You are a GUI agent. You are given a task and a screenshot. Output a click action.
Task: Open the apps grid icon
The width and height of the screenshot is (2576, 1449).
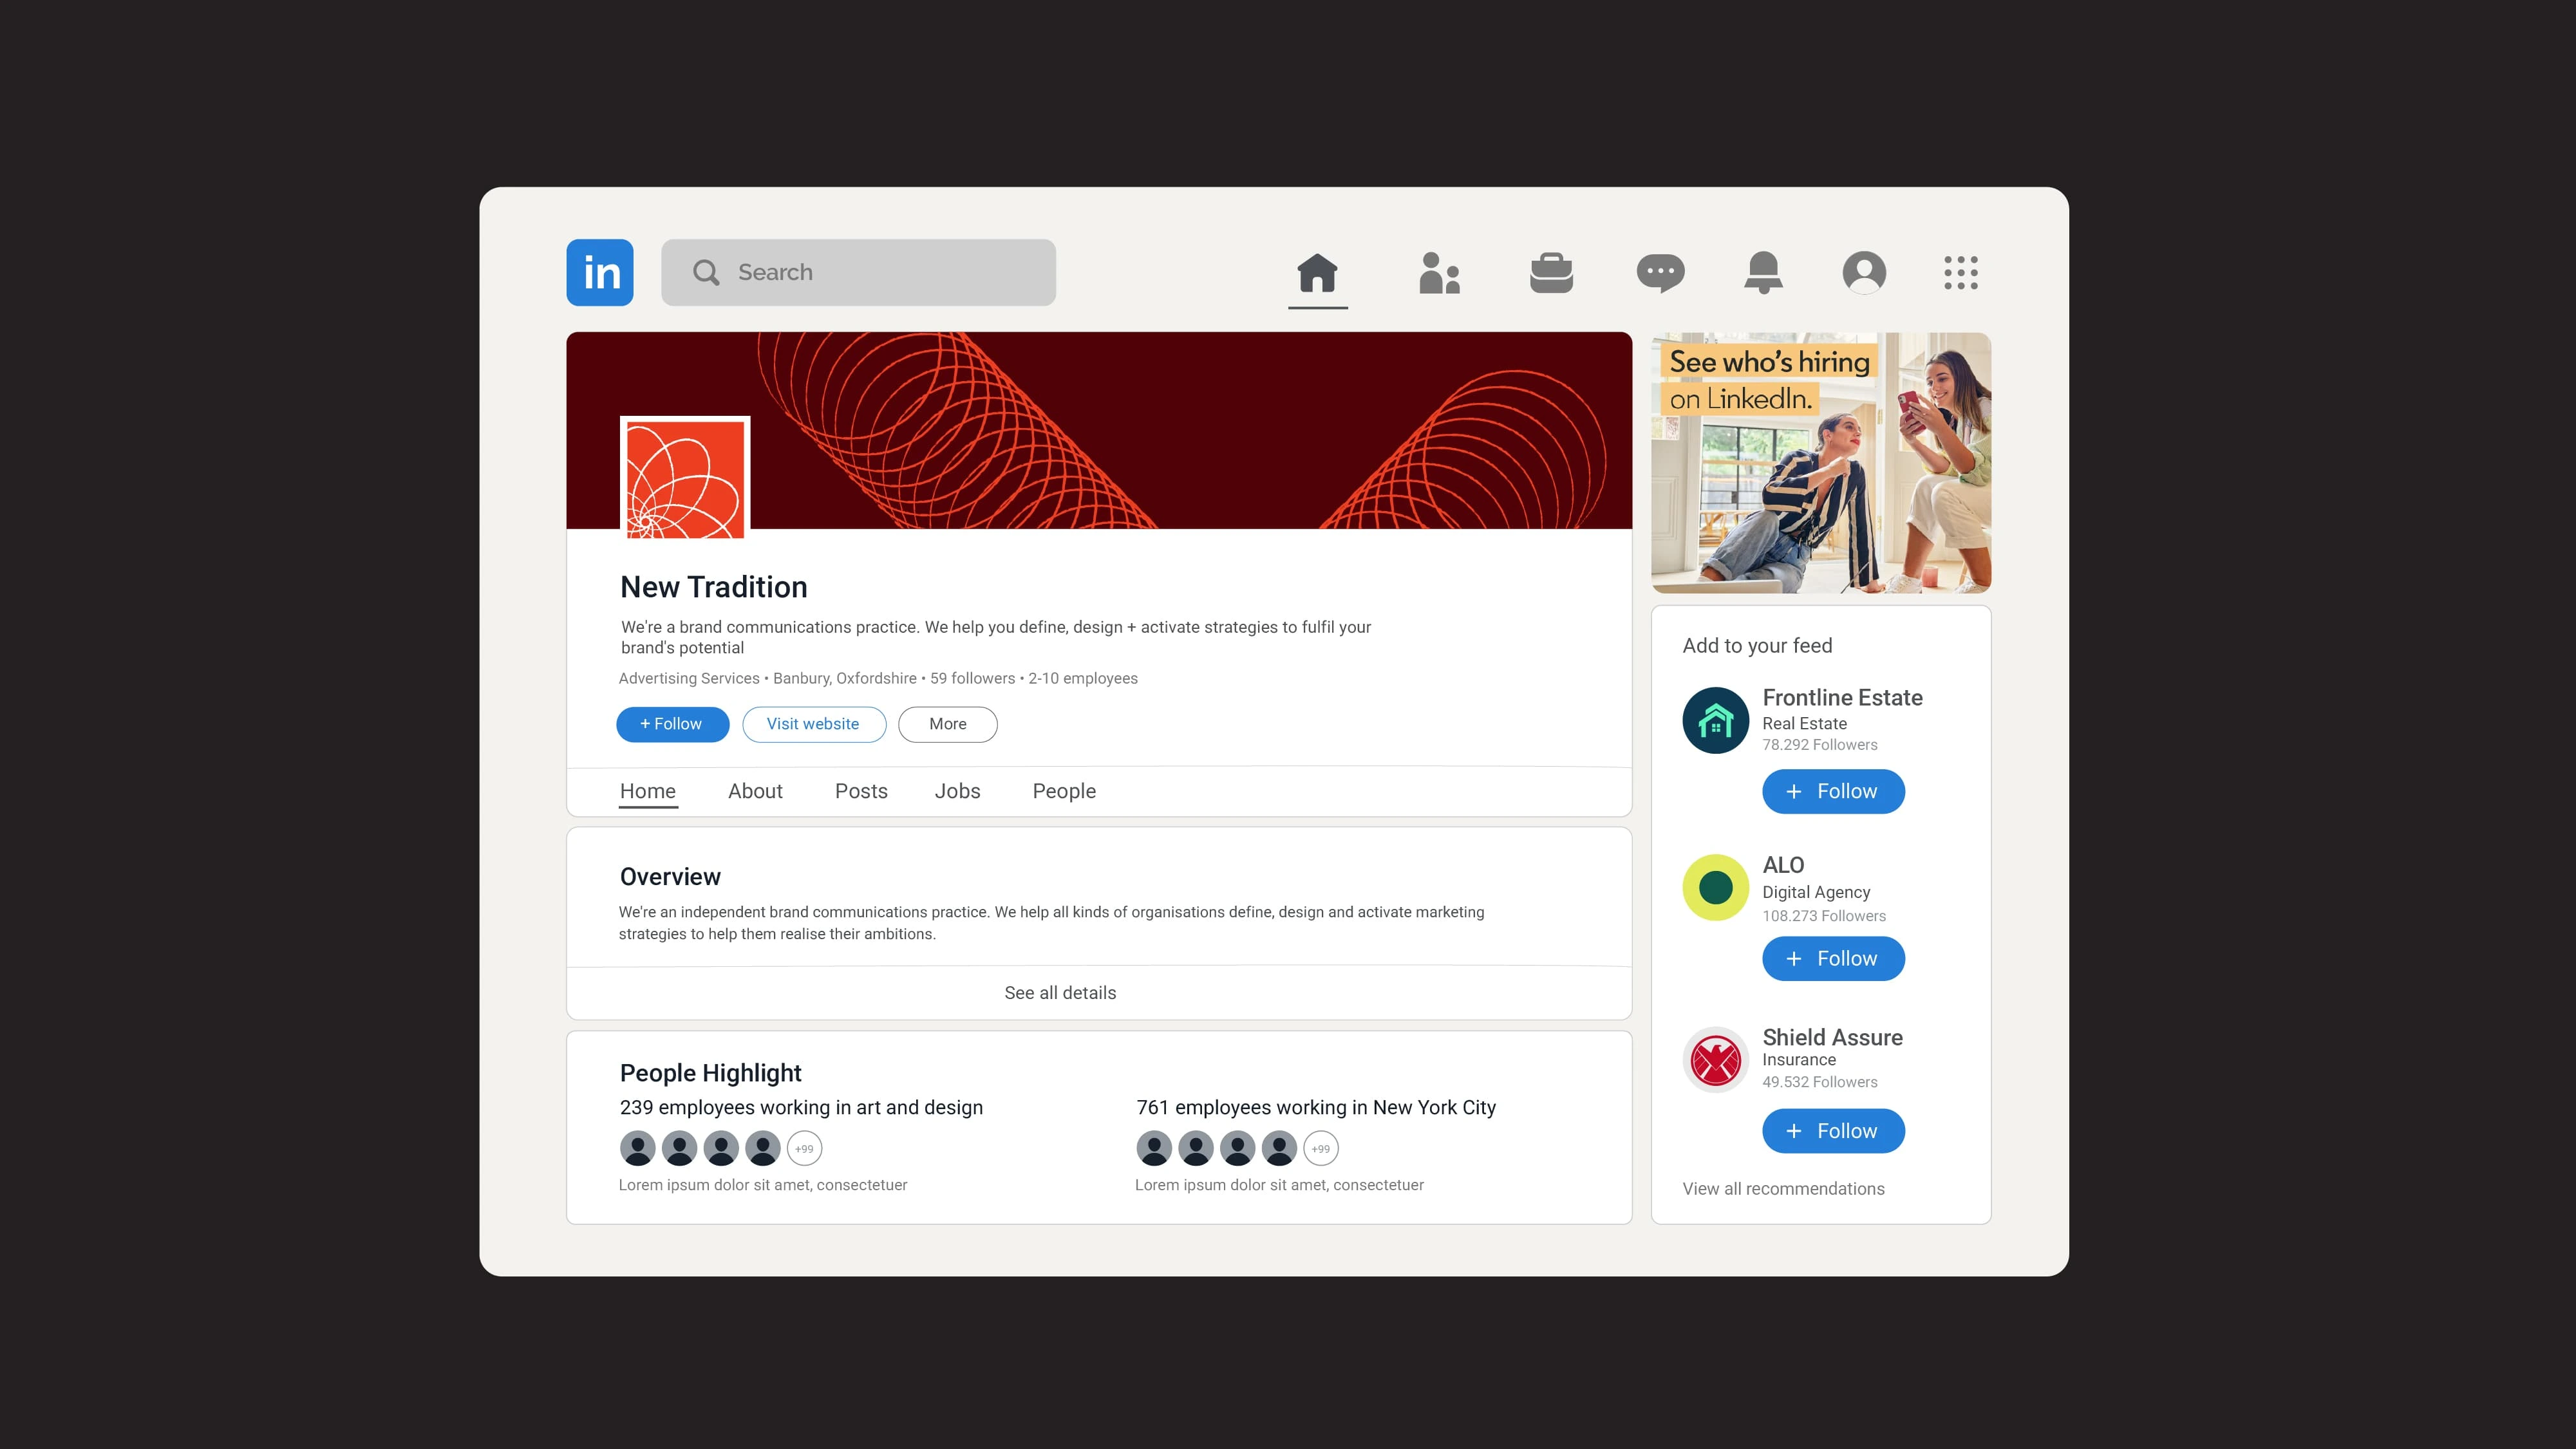coord(1960,272)
